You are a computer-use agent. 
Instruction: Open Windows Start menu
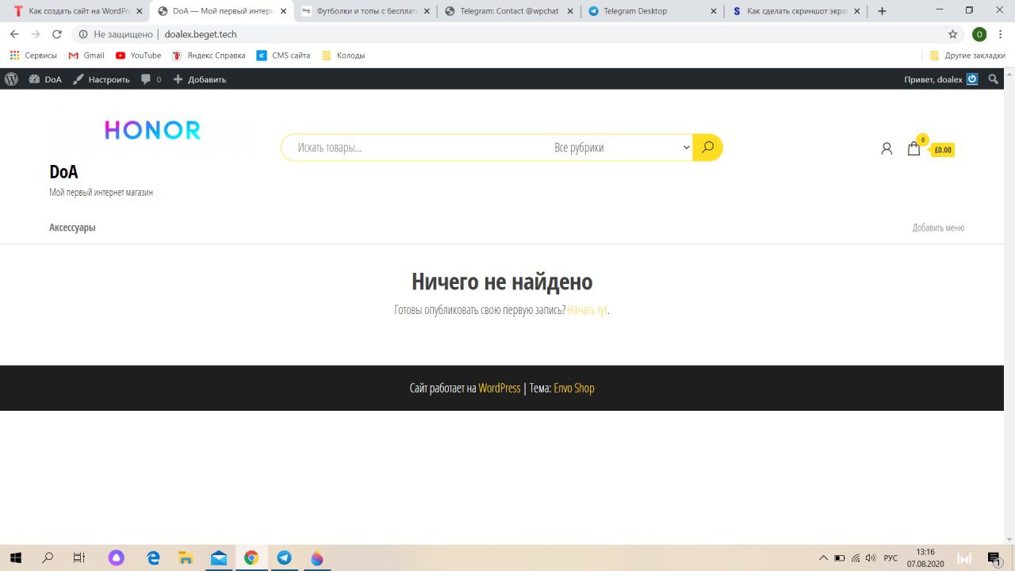[15, 558]
